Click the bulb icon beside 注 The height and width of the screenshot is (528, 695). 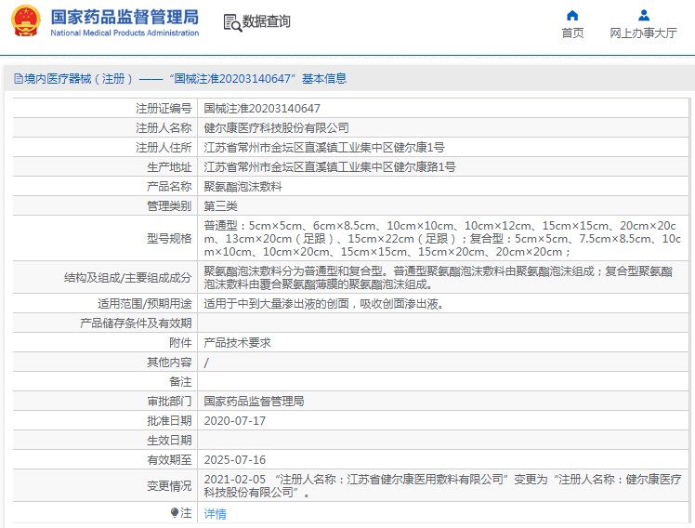175,512
